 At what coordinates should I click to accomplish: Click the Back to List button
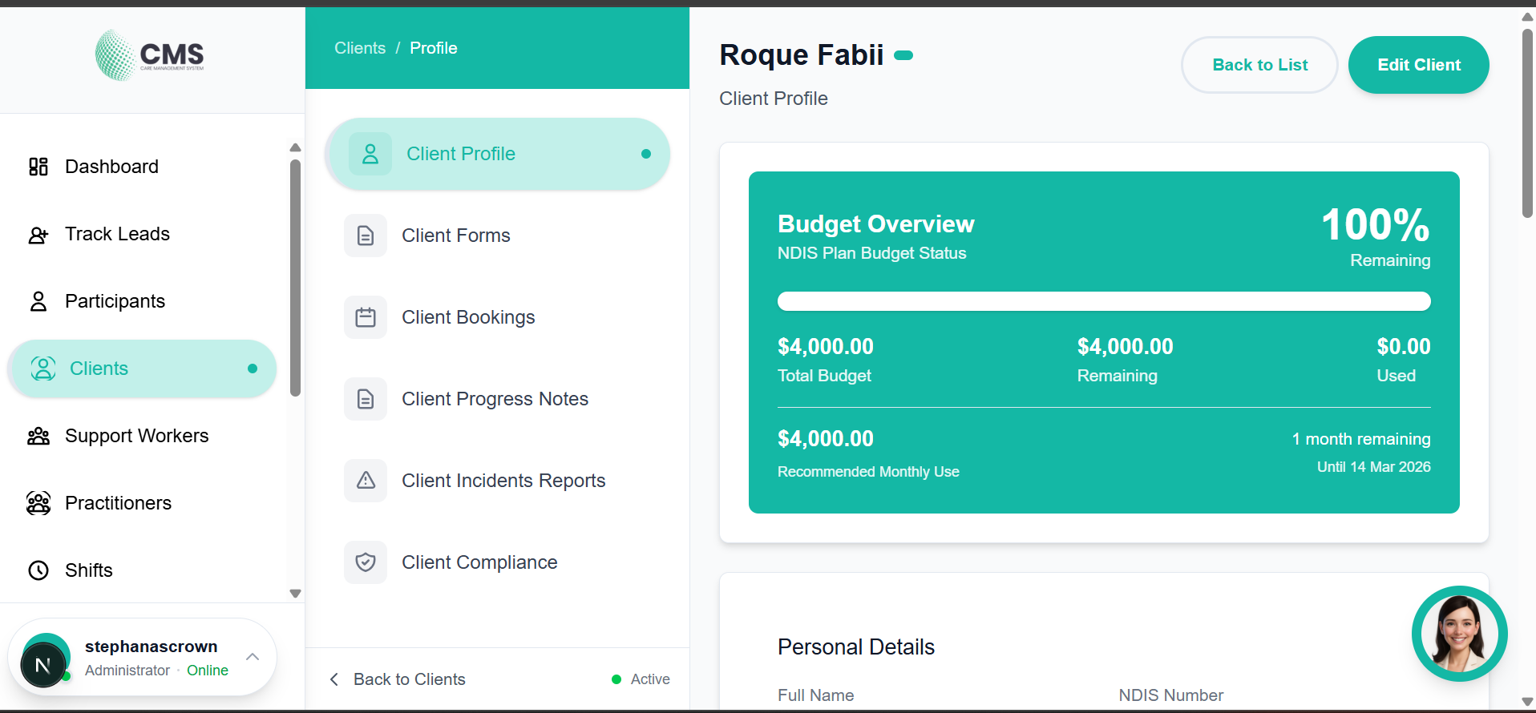pyautogui.click(x=1259, y=65)
